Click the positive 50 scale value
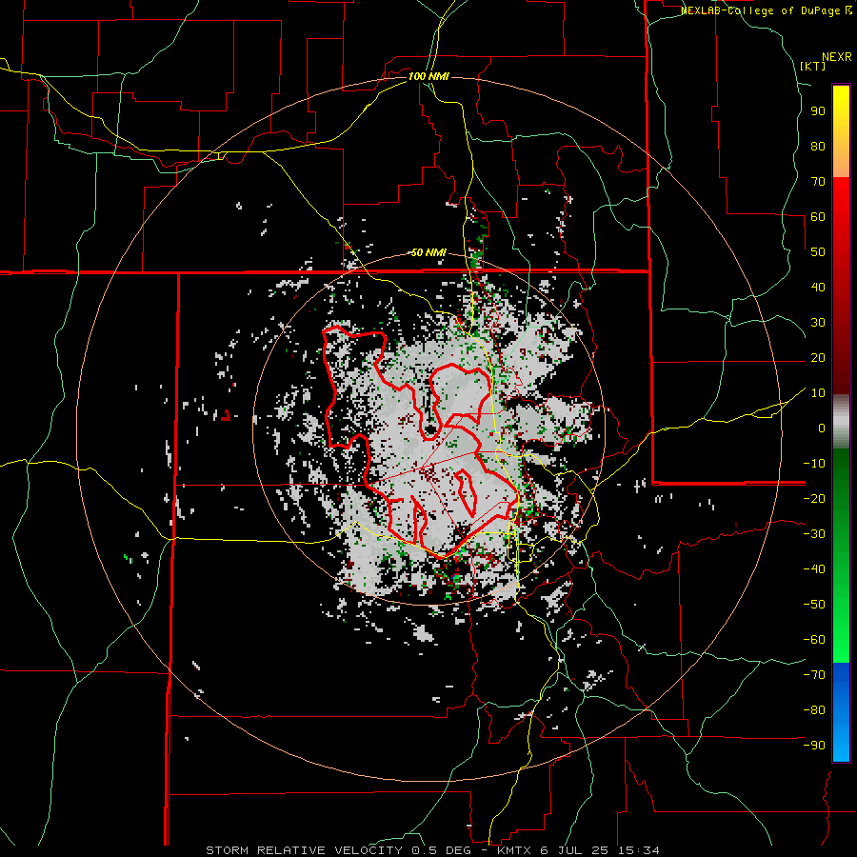The height and width of the screenshot is (857, 857). pos(818,252)
